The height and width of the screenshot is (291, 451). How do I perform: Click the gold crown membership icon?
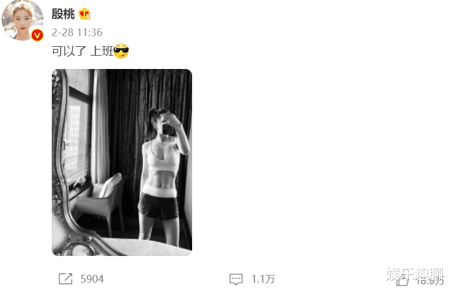pyautogui.click(x=85, y=14)
